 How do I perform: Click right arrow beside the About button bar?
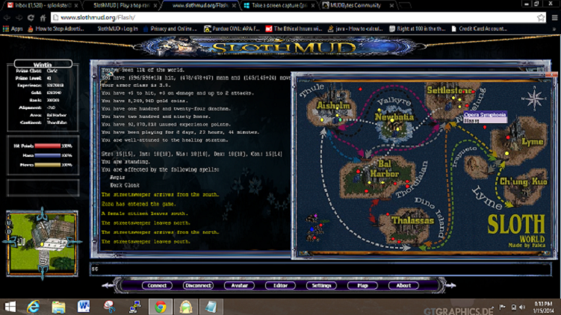click(450, 285)
